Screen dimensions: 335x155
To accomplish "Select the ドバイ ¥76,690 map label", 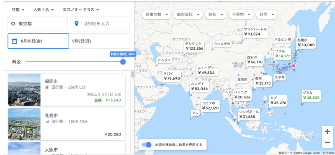I will [172, 76].
